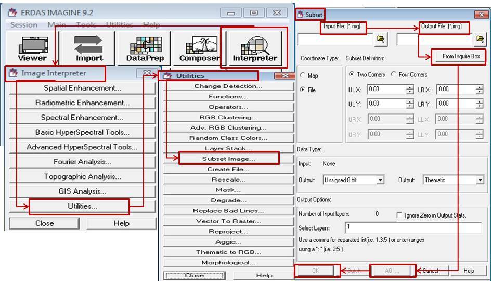Screen dimensions: 491x281
Task: Click the LRY coordinate field
Action: pyautogui.click(x=456, y=104)
